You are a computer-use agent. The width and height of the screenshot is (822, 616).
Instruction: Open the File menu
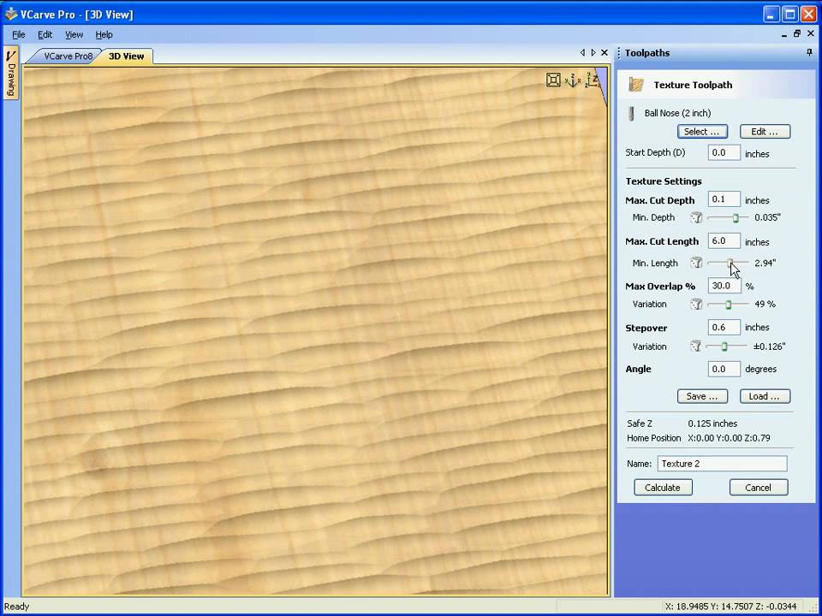coord(18,34)
